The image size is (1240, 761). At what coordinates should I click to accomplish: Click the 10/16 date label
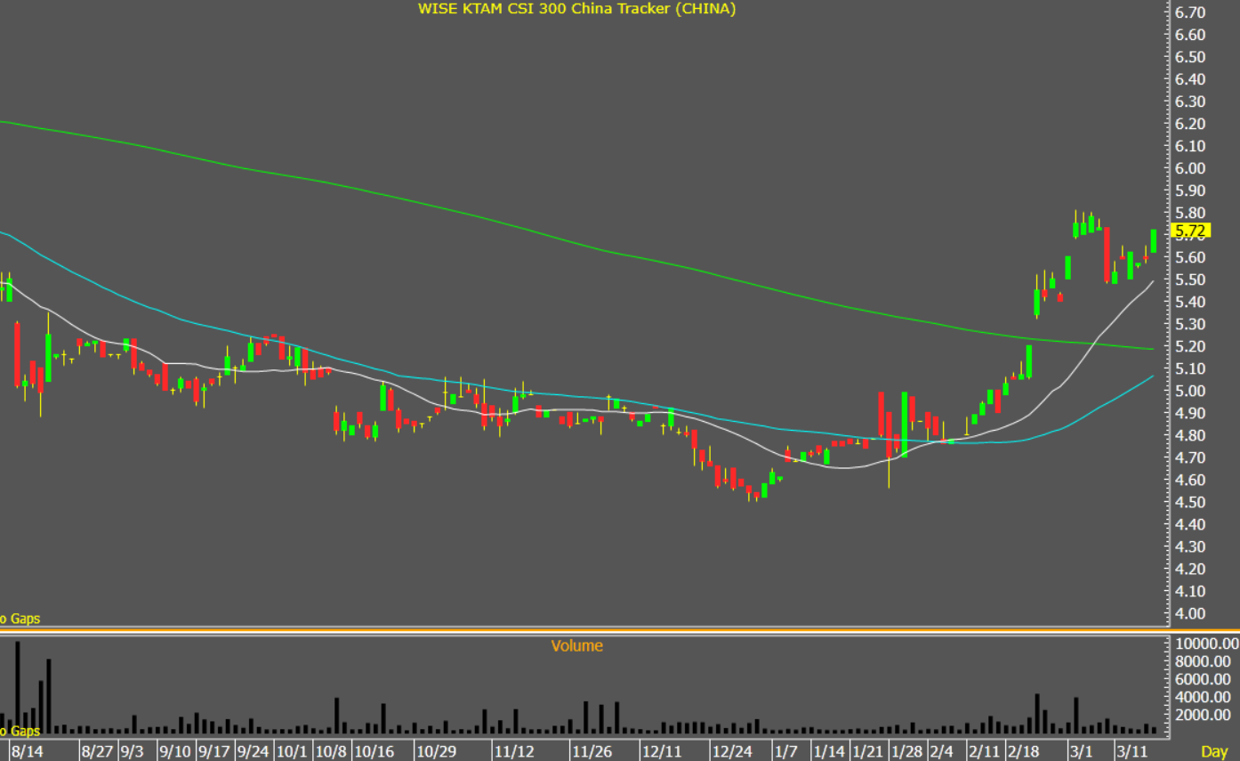pos(374,752)
